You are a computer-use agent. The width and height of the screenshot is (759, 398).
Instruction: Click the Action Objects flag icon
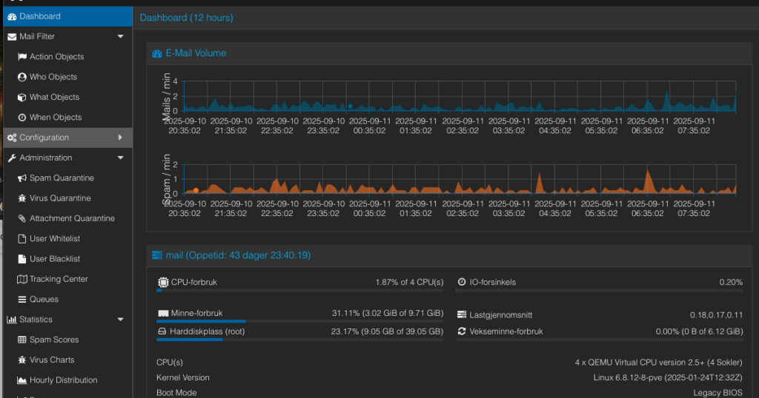22,57
